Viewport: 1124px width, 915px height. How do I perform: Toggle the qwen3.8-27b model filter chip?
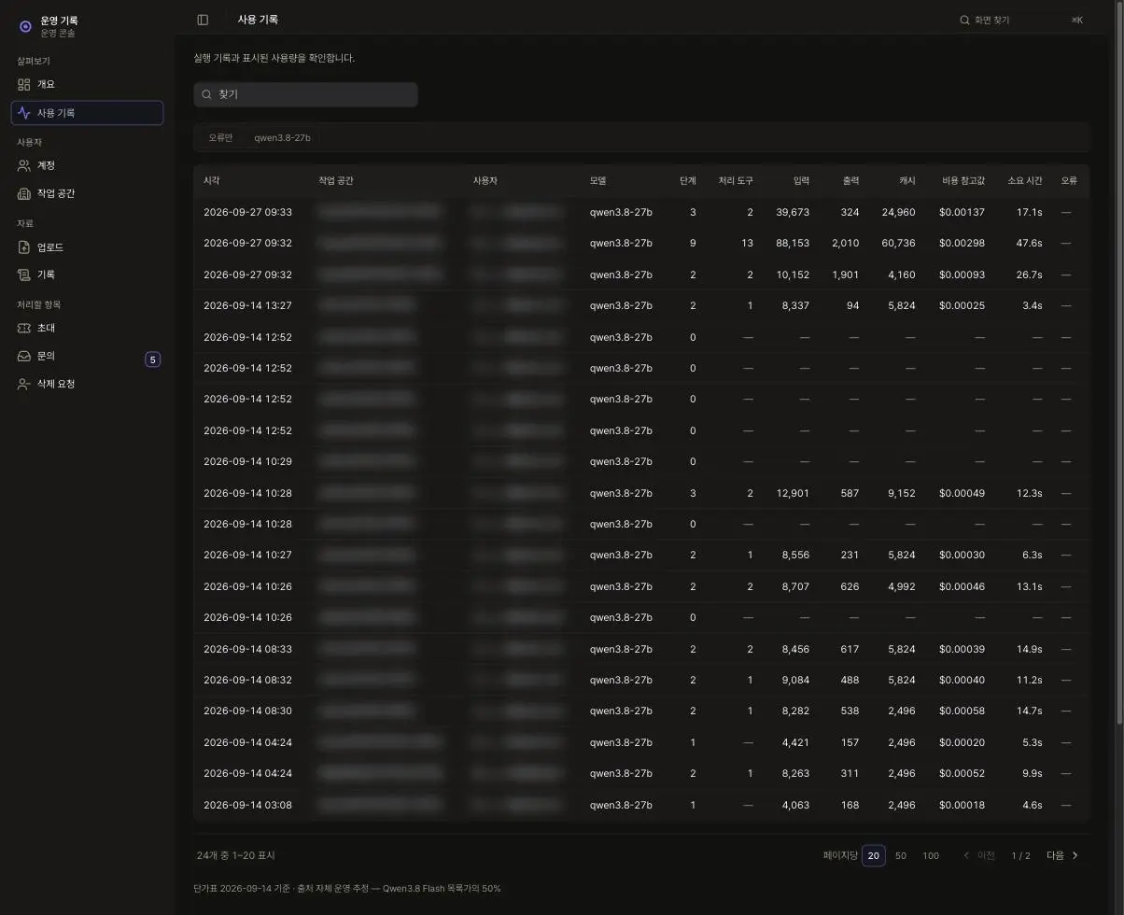(282, 137)
